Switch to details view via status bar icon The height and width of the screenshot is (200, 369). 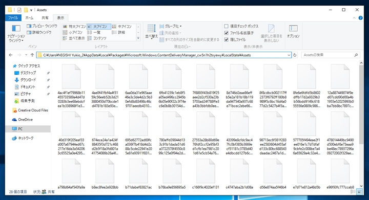point(353,192)
